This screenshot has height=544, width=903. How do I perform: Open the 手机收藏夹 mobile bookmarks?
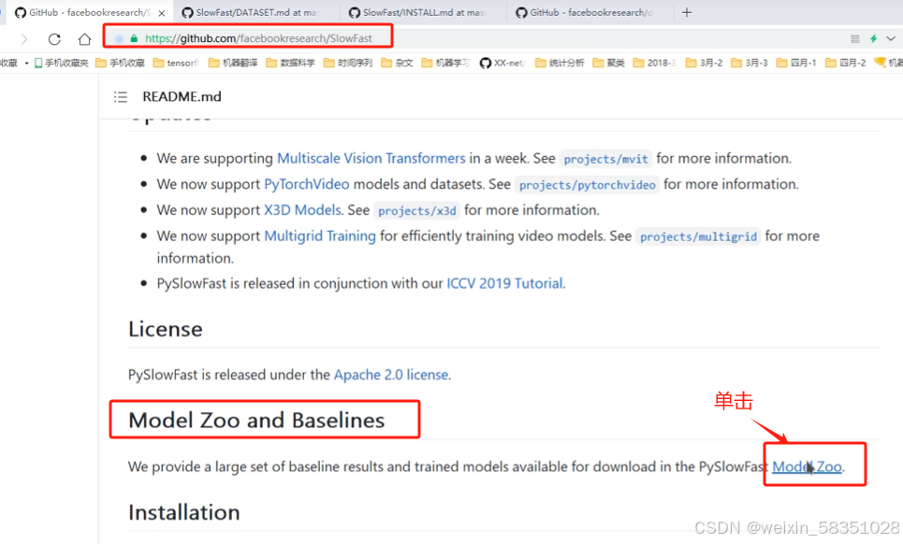point(61,63)
